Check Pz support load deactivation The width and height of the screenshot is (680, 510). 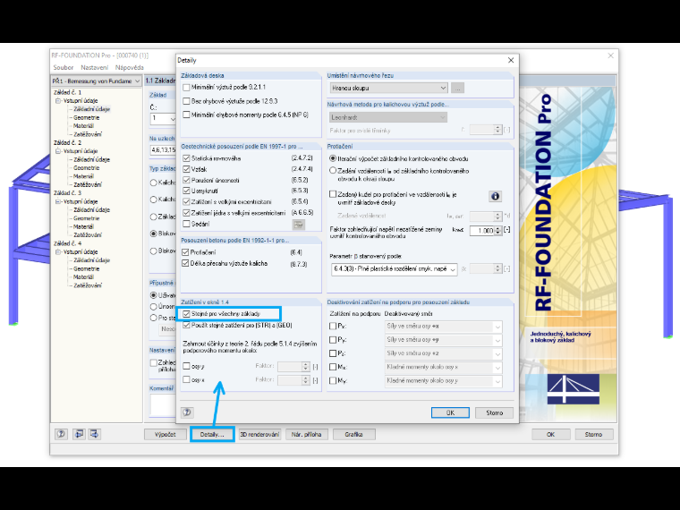333,353
